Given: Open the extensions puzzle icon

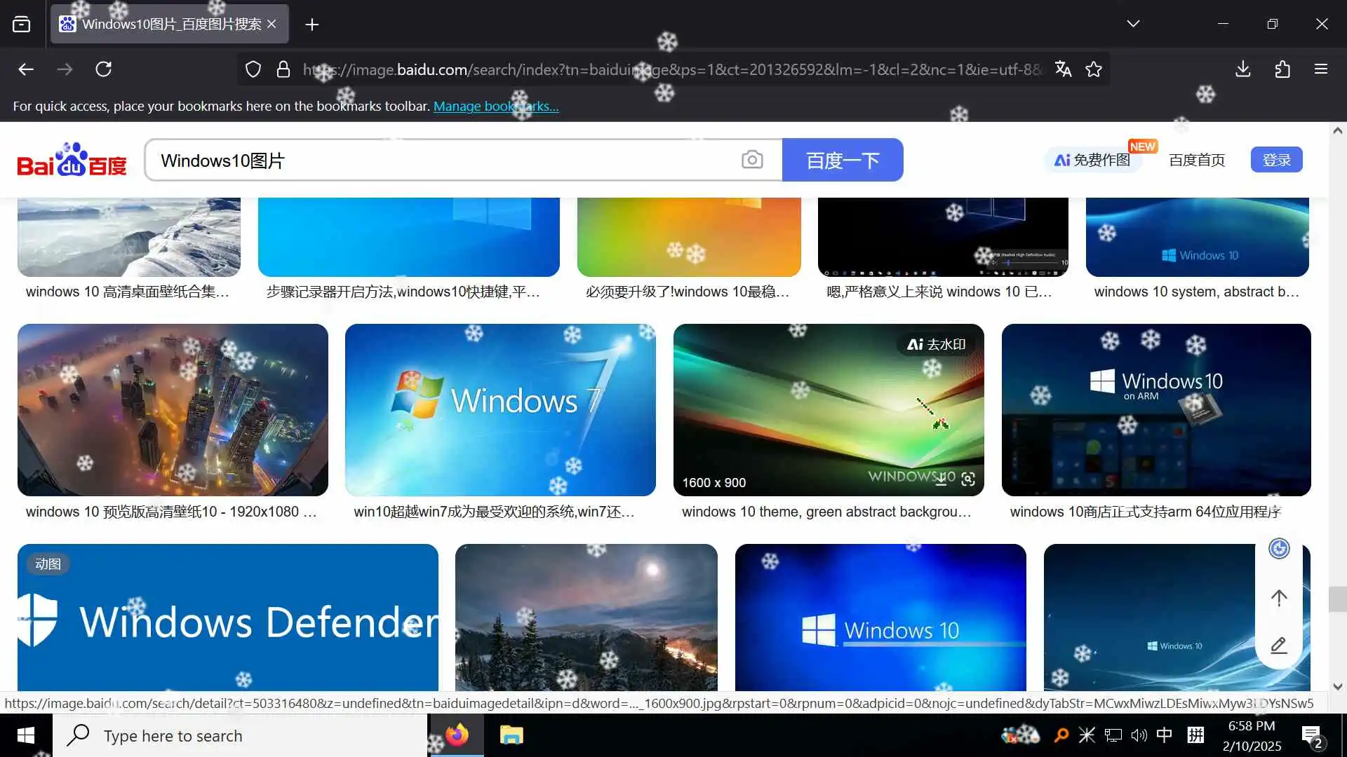Looking at the screenshot, I should click(1282, 69).
